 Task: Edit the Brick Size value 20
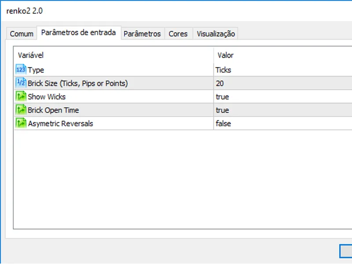pyautogui.click(x=220, y=84)
